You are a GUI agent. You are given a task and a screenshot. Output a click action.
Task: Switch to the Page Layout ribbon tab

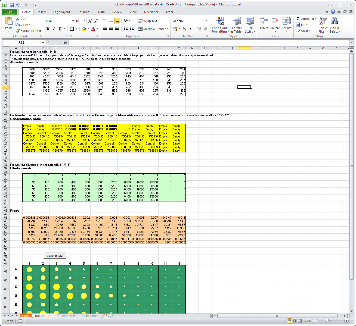pyautogui.click(x=62, y=12)
